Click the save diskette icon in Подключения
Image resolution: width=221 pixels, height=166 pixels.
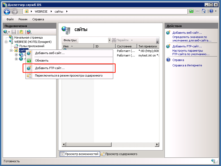14,32
